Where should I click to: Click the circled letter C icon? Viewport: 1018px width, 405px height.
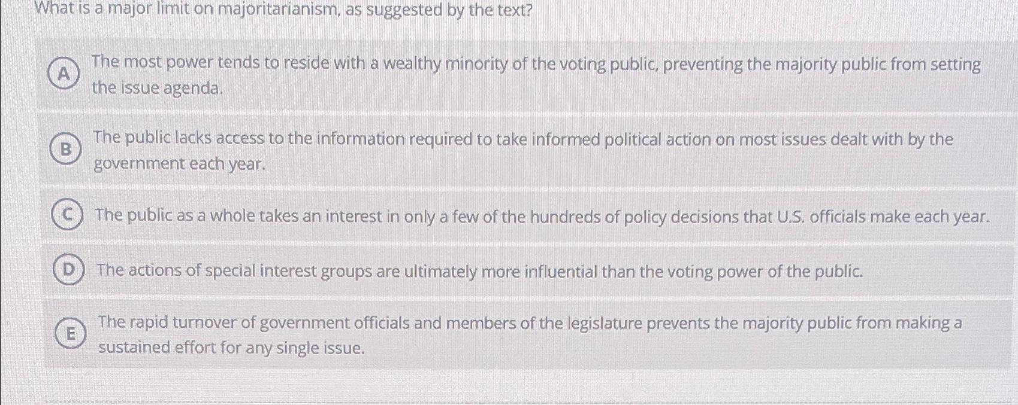click(66, 216)
